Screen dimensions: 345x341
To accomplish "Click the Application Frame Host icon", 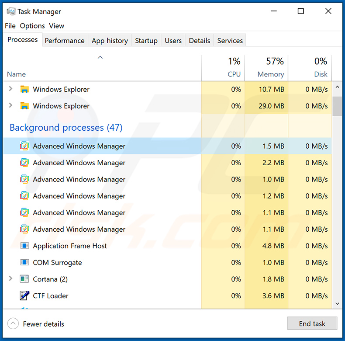I will click(x=24, y=246).
